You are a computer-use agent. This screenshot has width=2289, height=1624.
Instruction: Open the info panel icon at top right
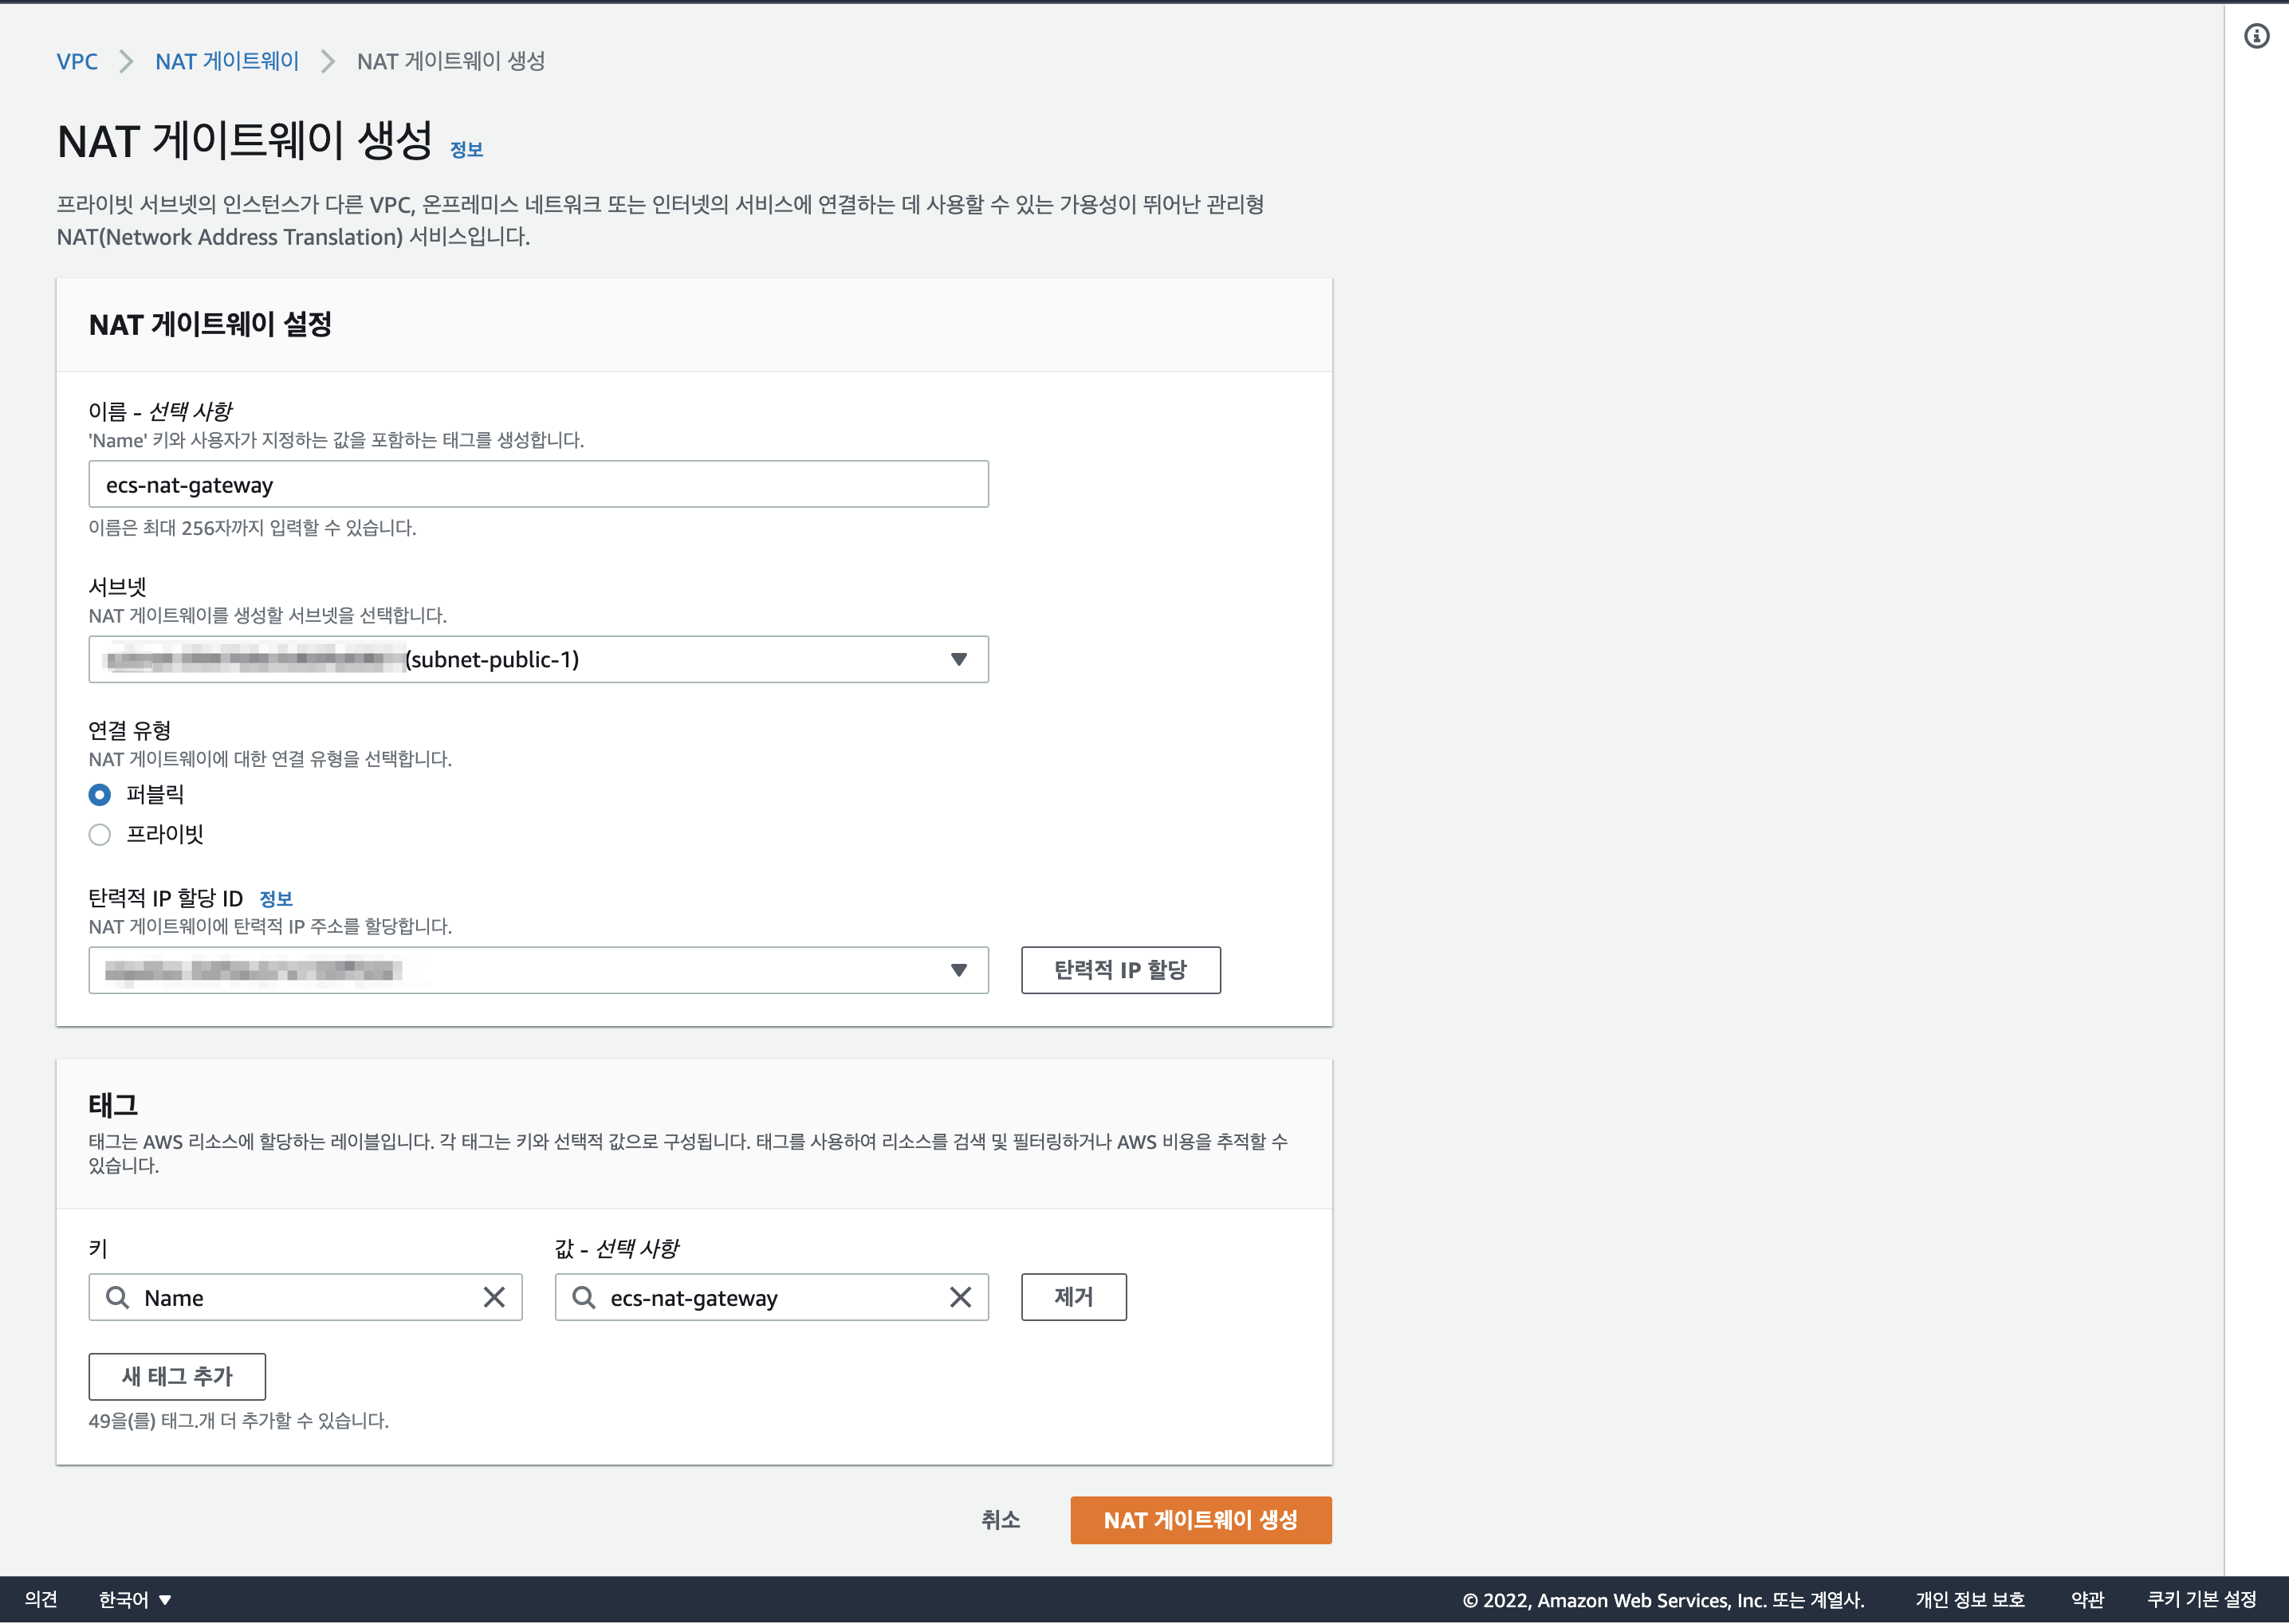coord(2256,36)
